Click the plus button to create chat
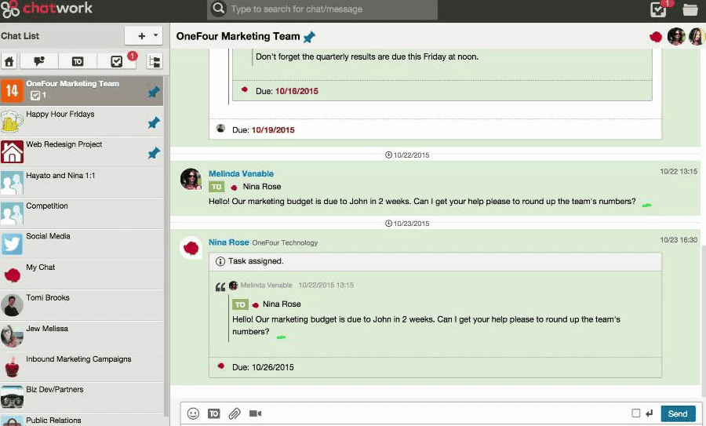 141,36
